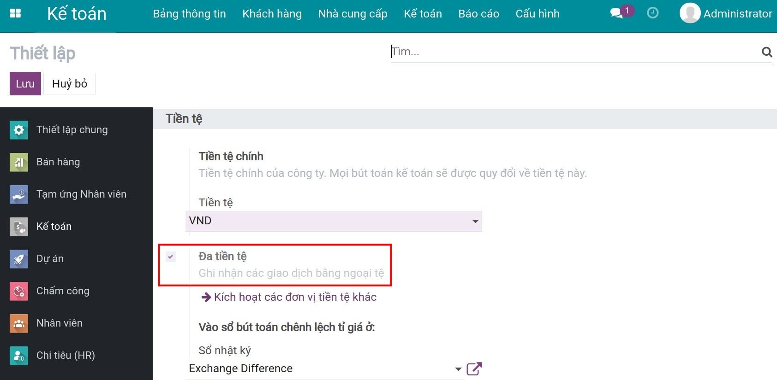Open the Báo cáo menu
This screenshot has width=777, height=380.
478,14
